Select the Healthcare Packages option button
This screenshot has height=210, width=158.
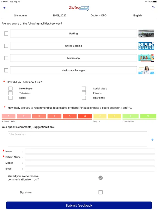point(74,70)
